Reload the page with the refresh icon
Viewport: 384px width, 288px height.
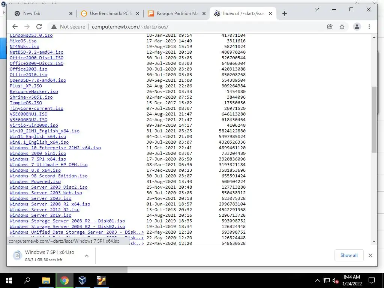click(39, 27)
